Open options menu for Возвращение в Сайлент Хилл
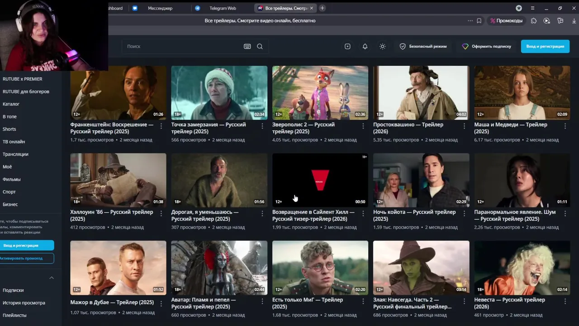 tap(363, 214)
